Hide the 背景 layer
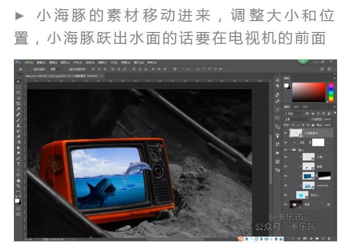351x244 pixels. click(285, 204)
